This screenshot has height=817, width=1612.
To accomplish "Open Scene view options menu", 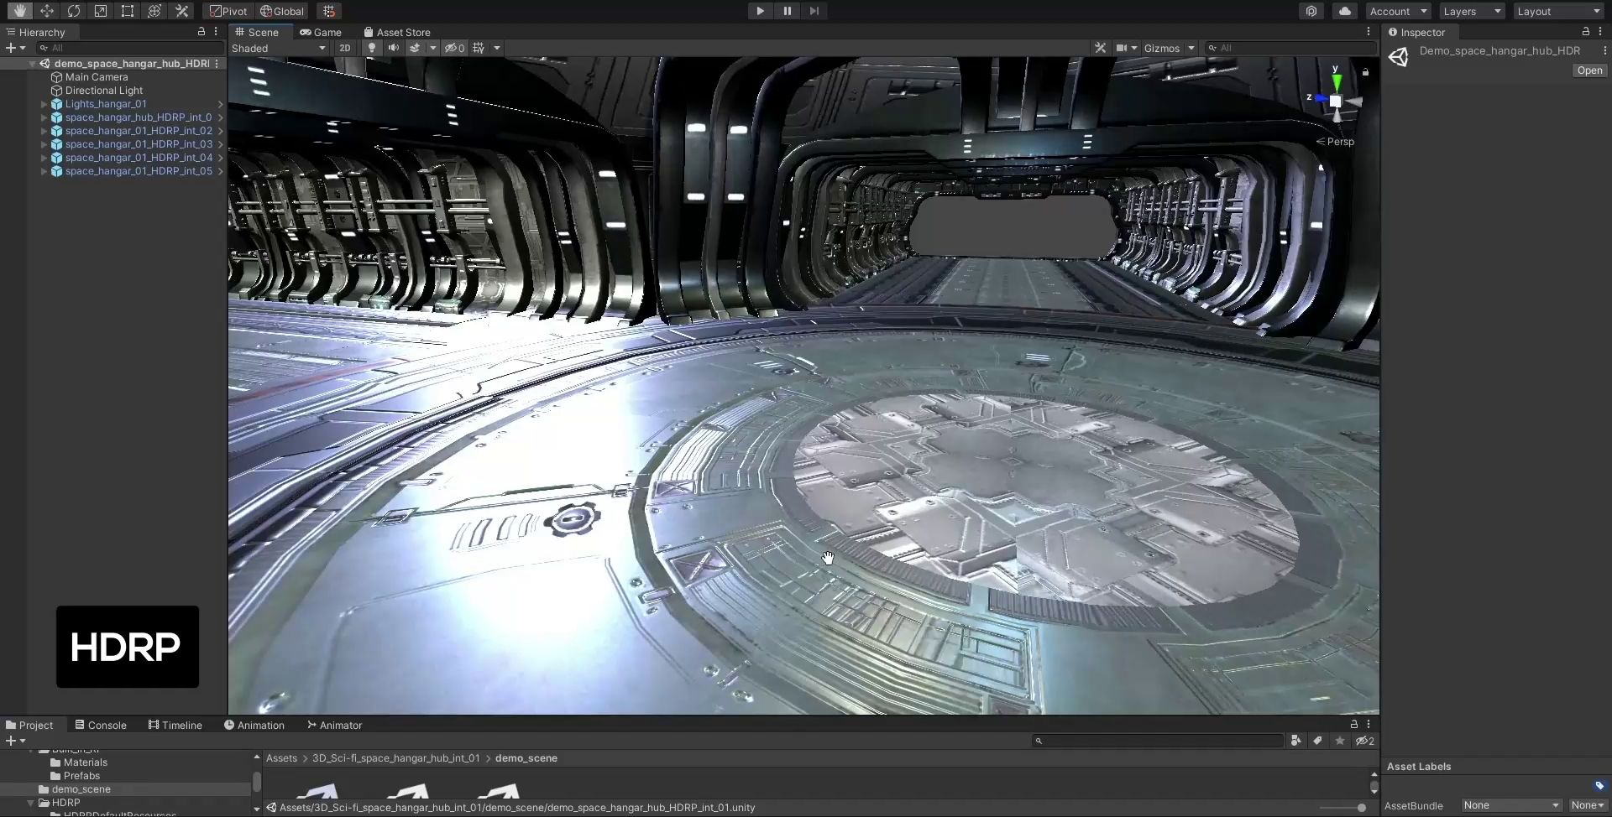I will (x=1369, y=31).
